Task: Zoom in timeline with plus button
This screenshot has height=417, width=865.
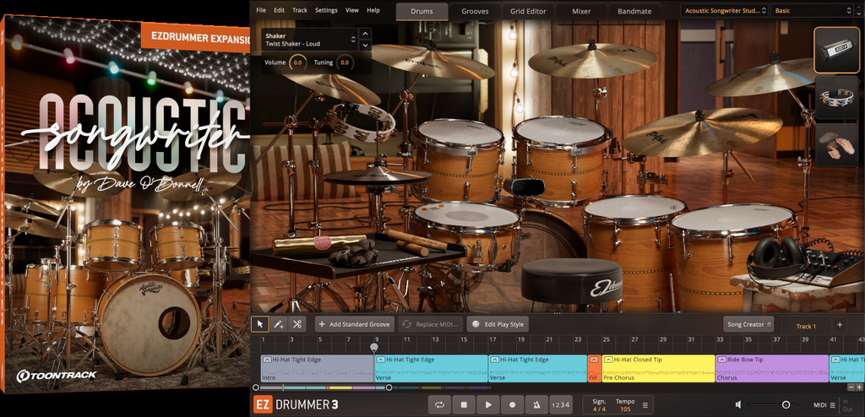Action: point(859,387)
